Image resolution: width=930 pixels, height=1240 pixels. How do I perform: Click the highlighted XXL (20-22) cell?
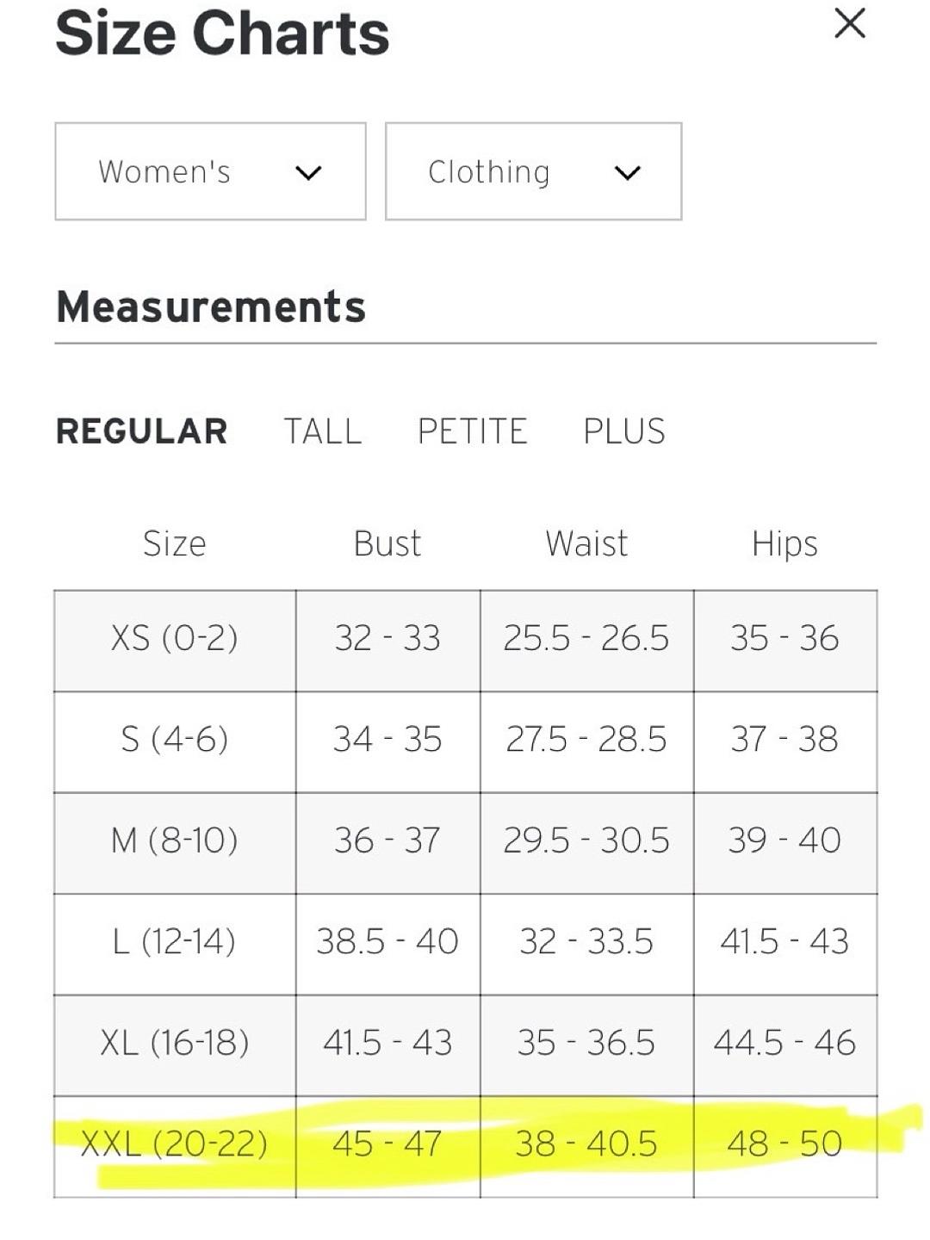tap(175, 1146)
